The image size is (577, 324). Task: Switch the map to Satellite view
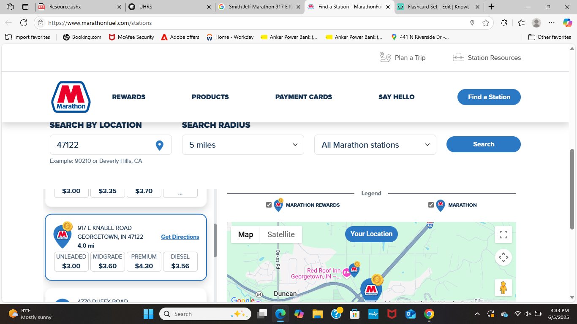(x=281, y=235)
